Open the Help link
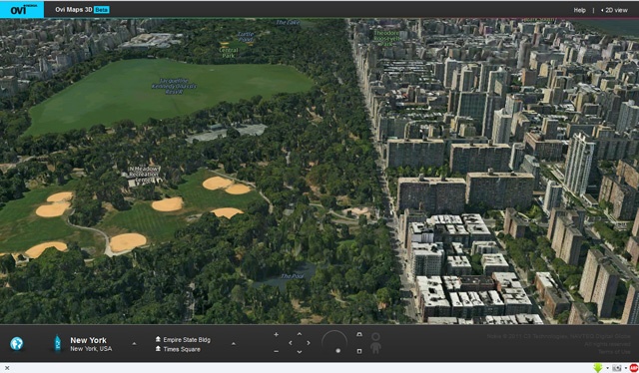639x373 pixels. click(x=579, y=10)
